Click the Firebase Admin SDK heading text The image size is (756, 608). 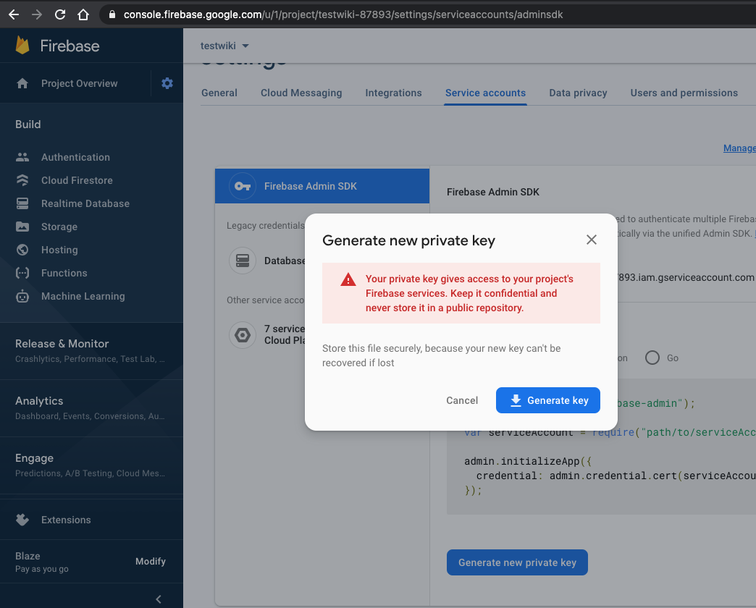pos(492,192)
